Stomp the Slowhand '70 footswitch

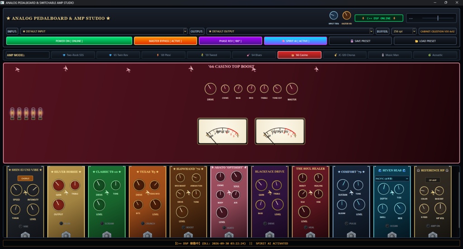tap(188, 235)
